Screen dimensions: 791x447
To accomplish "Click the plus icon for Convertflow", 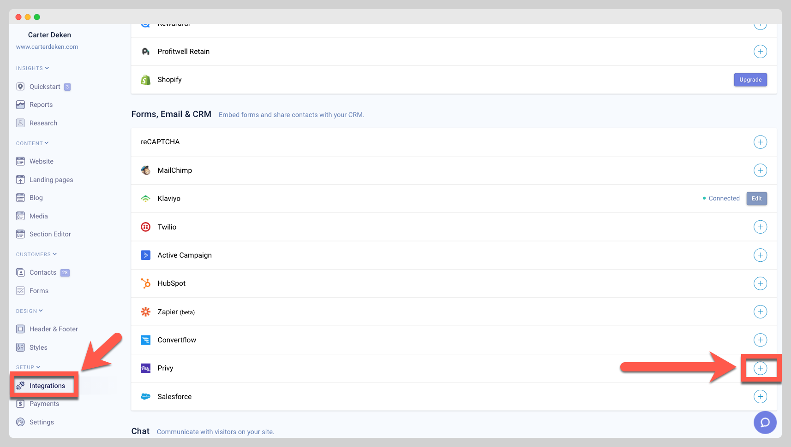I will pos(760,340).
